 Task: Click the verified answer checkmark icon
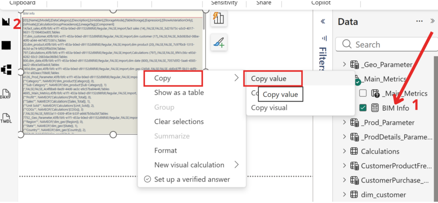[147, 179]
